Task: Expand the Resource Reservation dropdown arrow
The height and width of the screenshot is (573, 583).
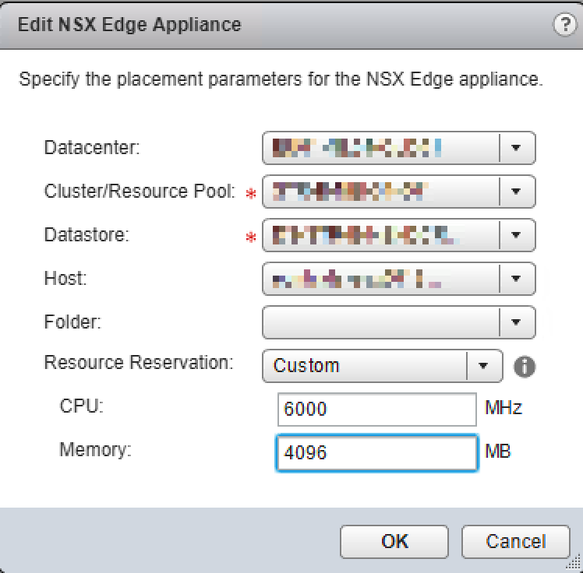Action: tap(482, 366)
